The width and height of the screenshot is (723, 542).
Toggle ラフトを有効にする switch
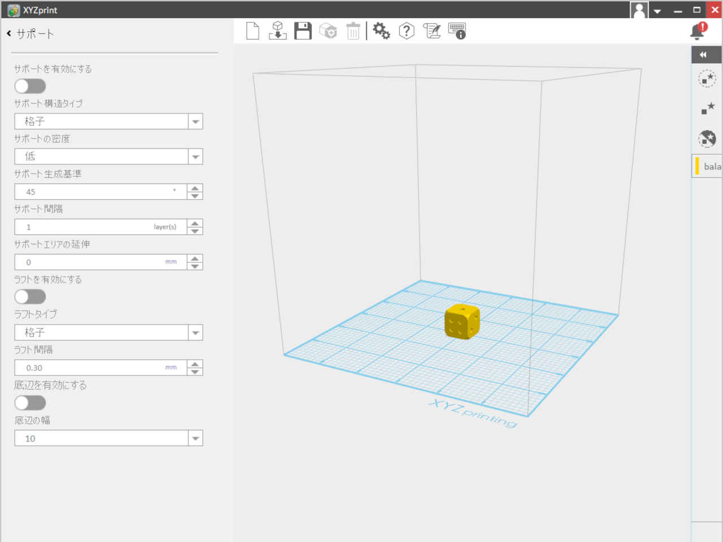pyautogui.click(x=30, y=296)
